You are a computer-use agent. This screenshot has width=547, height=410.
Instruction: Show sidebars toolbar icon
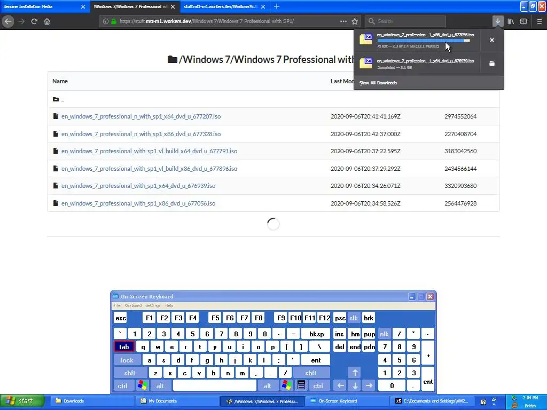point(523,21)
